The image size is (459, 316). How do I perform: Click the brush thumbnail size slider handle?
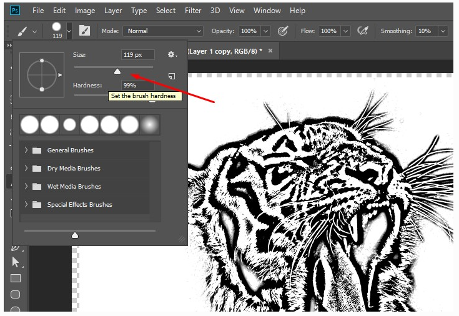click(x=75, y=235)
